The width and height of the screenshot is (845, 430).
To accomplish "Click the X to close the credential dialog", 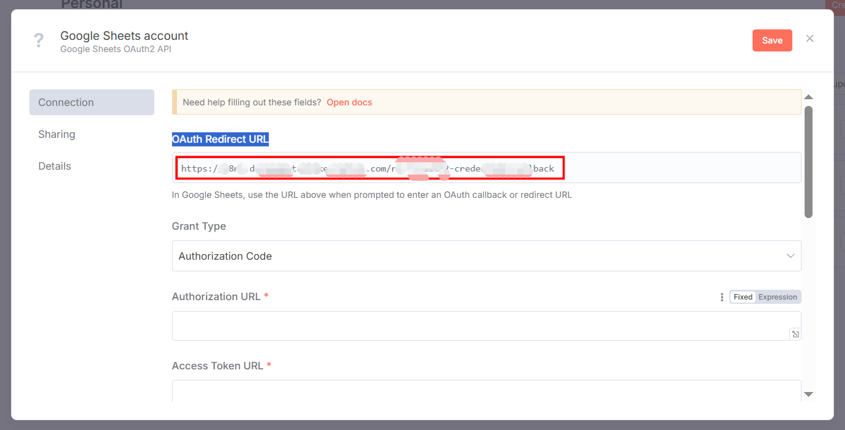I will tap(809, 38).
